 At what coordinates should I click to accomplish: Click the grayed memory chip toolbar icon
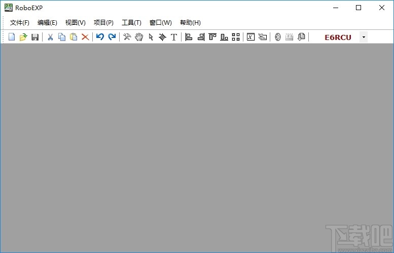(289, 37)
